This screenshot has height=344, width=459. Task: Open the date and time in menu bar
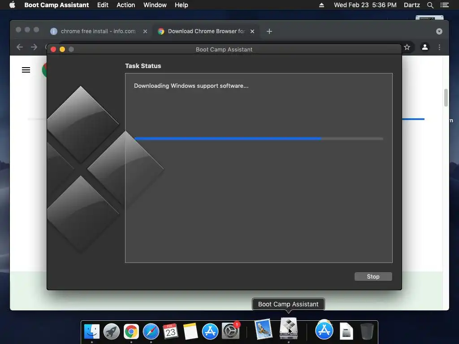(x=365, y=5)
